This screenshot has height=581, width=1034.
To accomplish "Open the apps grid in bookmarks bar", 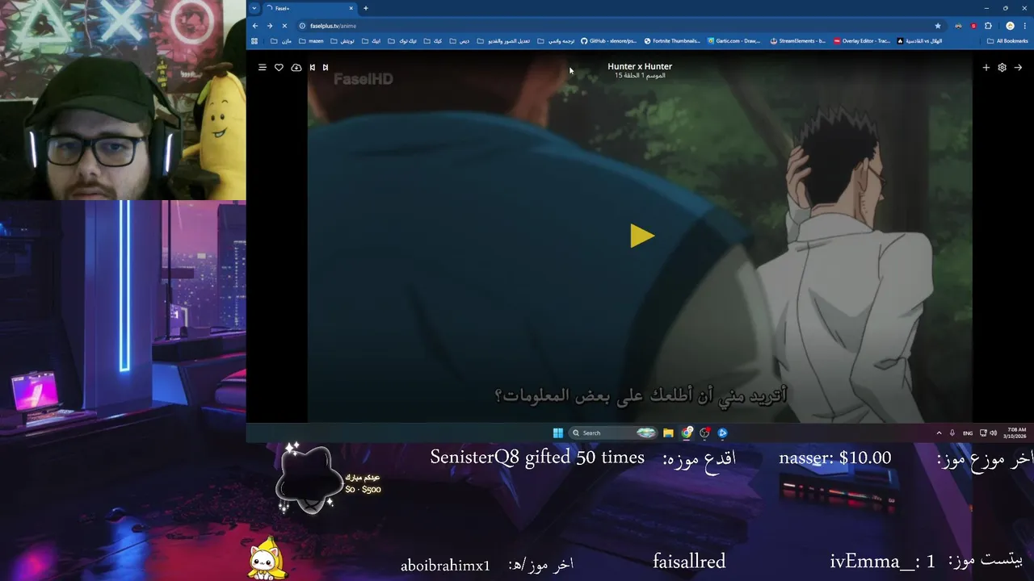I will (254, 40).
